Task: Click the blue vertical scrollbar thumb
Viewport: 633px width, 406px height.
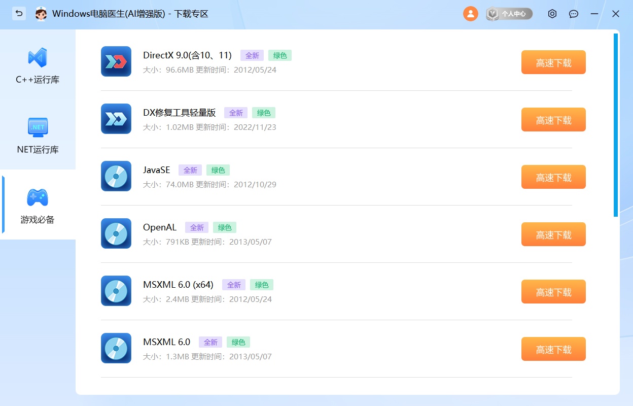Action: click(x=616, y=125)
